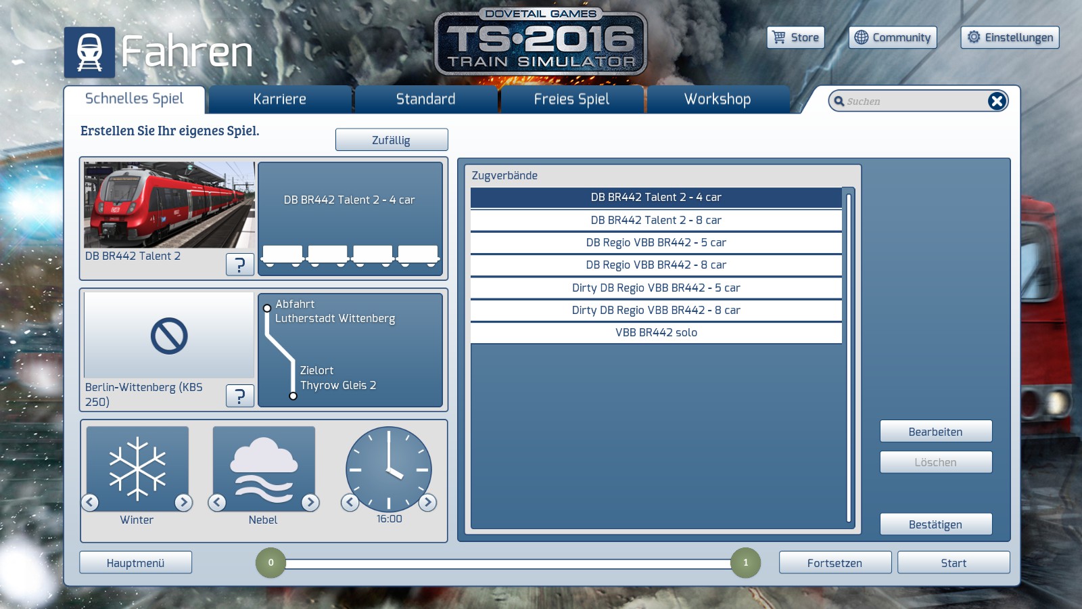The height and width of the screenshot is (609, 1082).
Task: Click the Start button
Action: pos(954,563)
